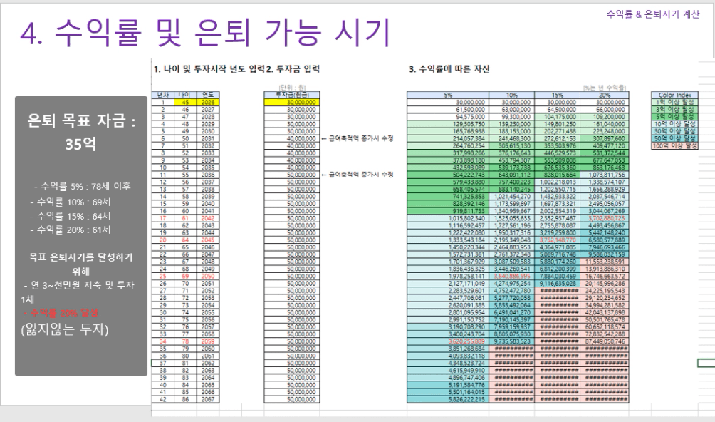
Task: Click the red year cell '2059'
Action: [208, 341]
